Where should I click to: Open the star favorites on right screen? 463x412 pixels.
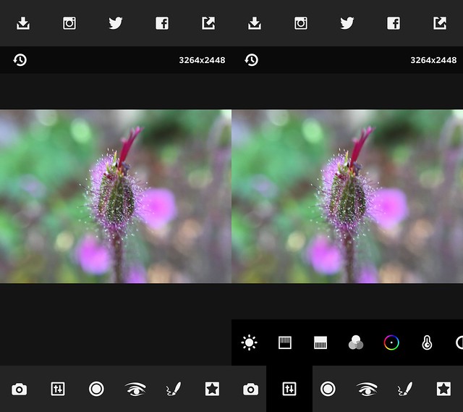(443, 389)
